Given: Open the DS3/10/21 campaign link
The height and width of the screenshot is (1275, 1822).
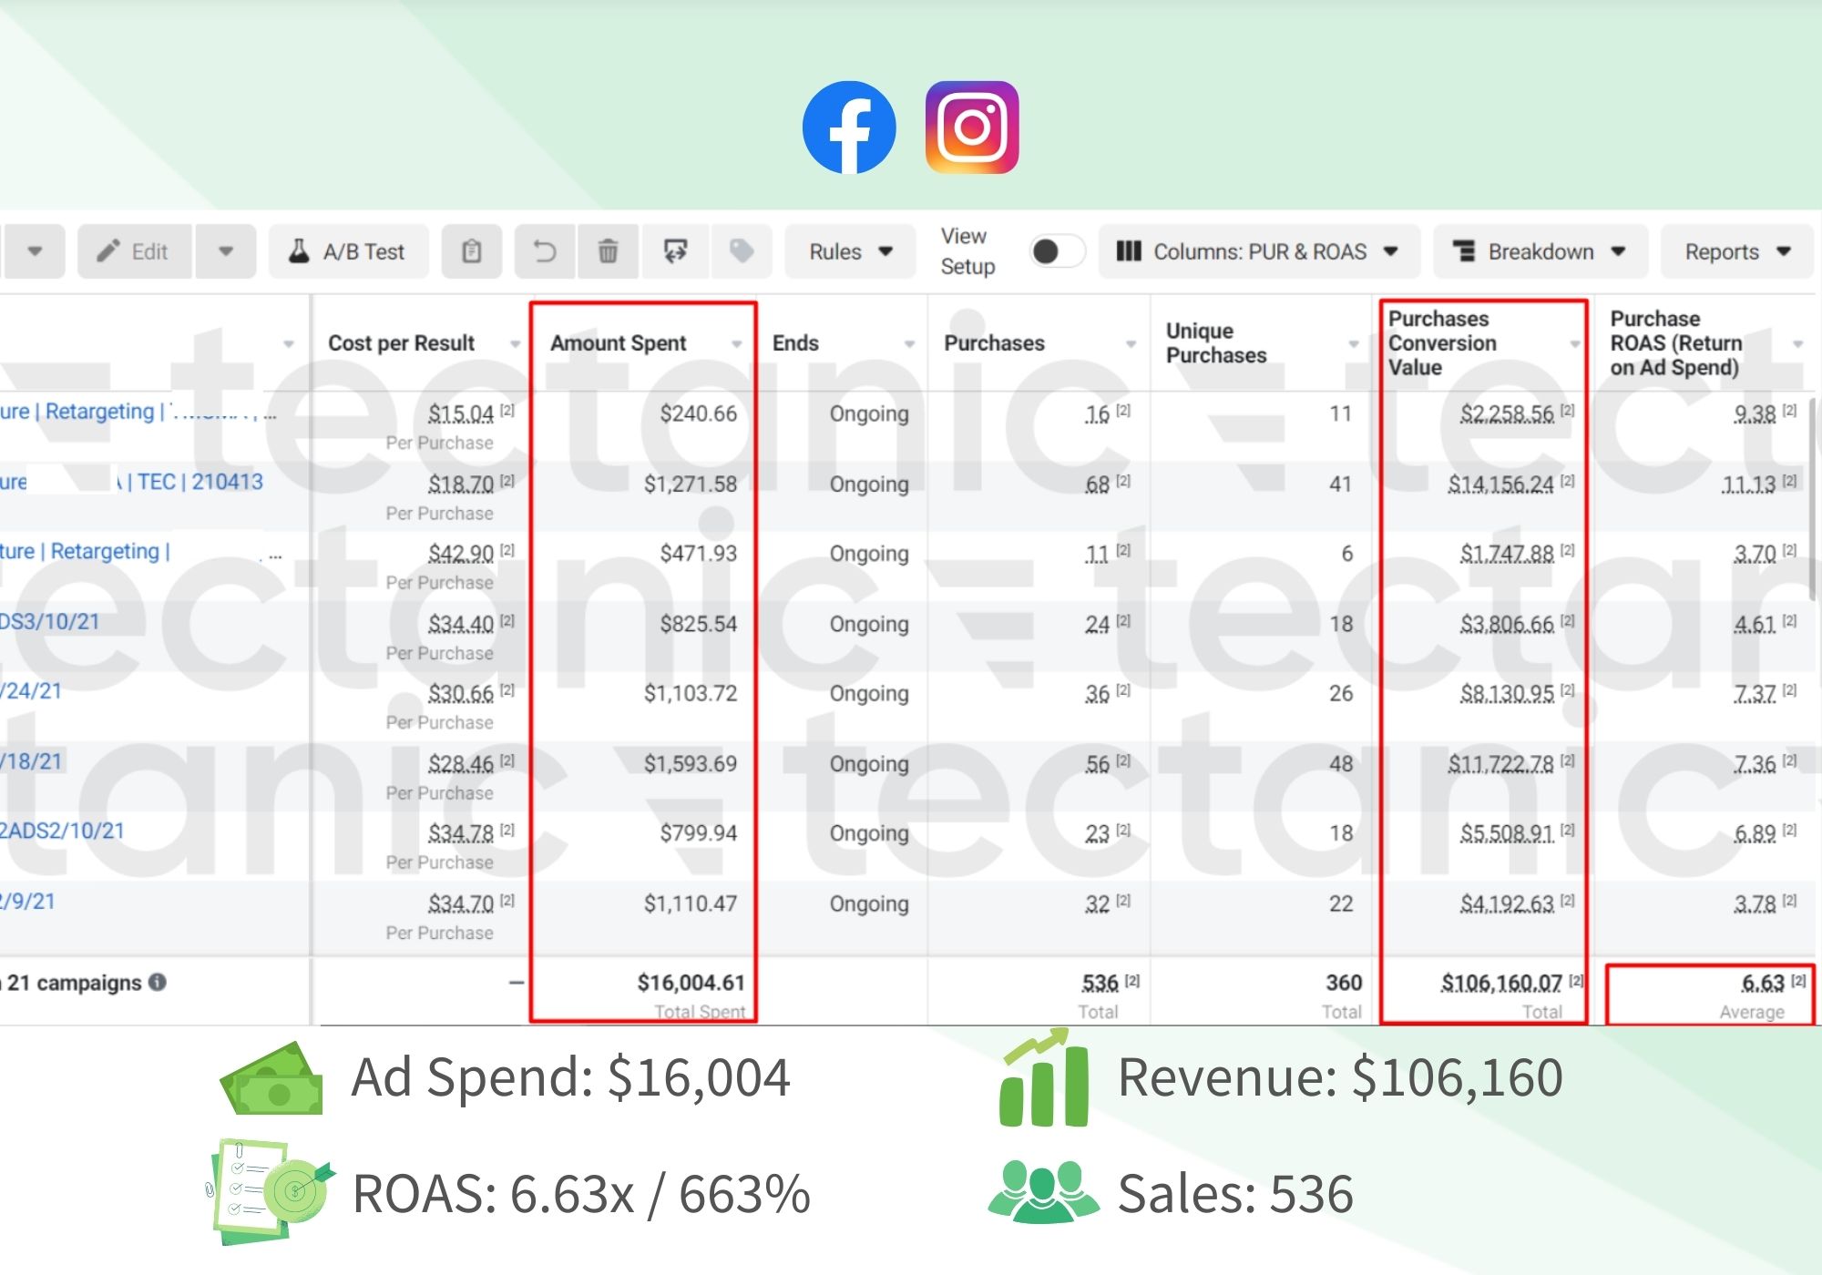Looking at the screenshot, I should 49,622.
